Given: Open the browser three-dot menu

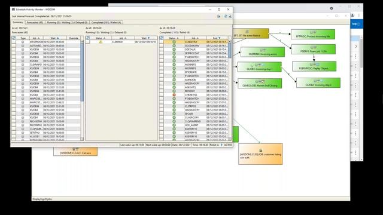Looking at the screenshot, I should coord(359,16).
